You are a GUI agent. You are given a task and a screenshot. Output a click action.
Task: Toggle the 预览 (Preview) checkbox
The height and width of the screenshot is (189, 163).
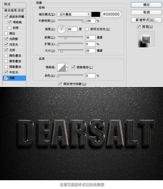(139, 27)
